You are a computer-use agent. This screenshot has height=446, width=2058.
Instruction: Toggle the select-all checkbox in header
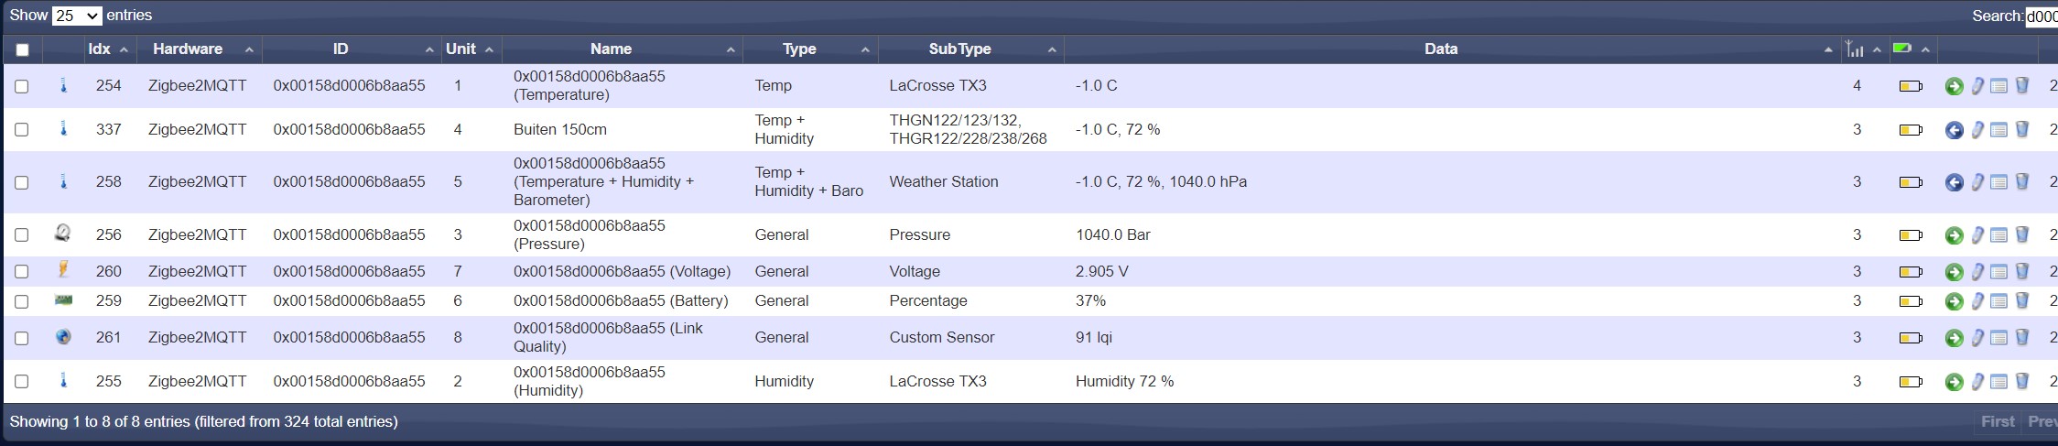point(22,49)
